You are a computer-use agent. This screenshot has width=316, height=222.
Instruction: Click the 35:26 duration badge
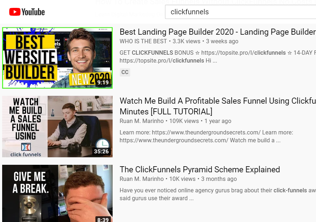click(102, 151)
